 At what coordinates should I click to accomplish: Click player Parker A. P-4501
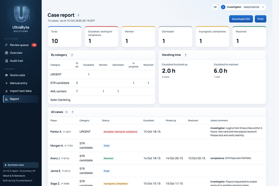pyautogui.click(x=61, y=132)
